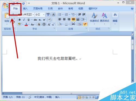Open the Line Spacing menu
The image size is (136, 101).
pos(84,19)
